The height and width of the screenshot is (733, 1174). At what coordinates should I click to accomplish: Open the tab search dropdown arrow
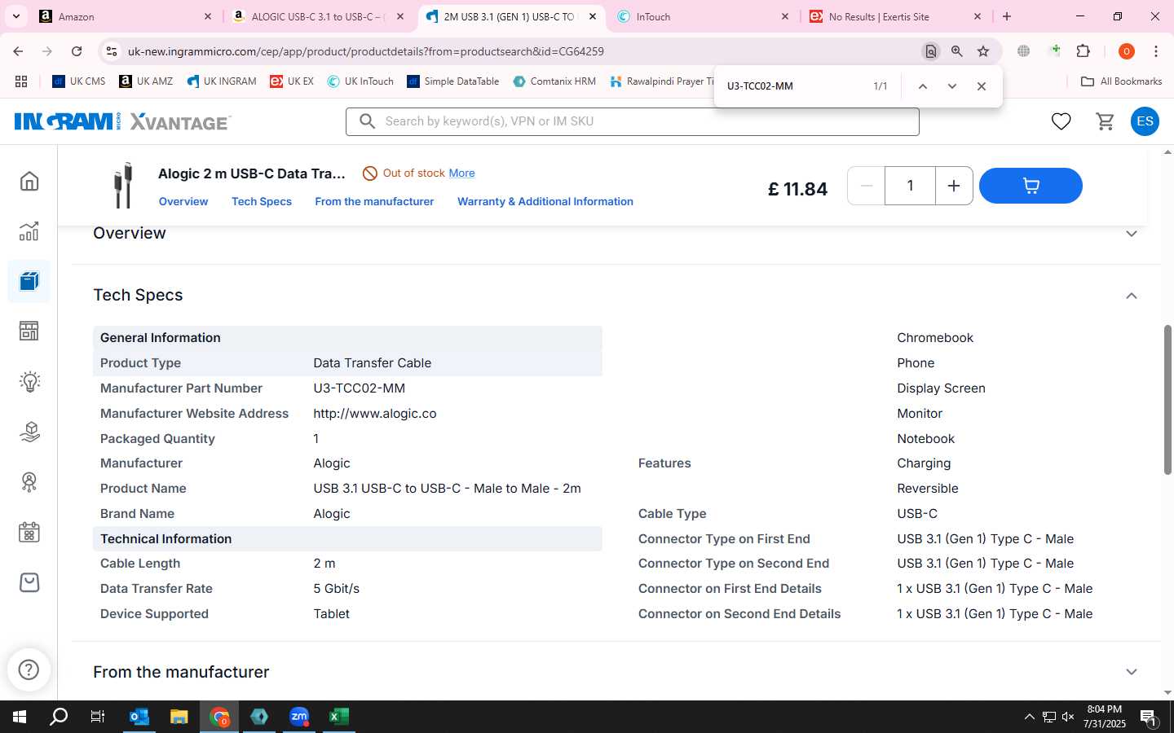coord(16,16)
